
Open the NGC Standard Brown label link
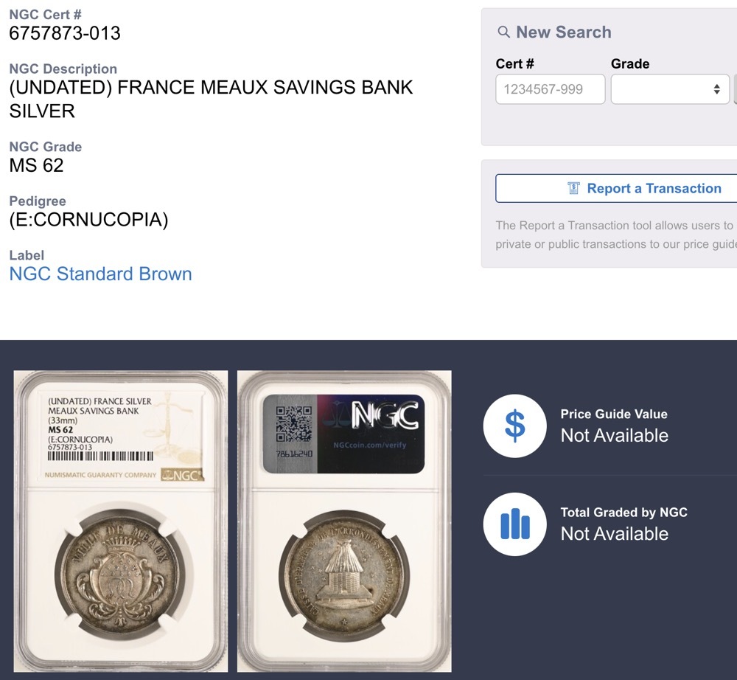coord(100,274)
